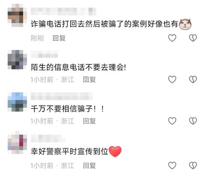Reply to the comment 幸好警察平时宣传到位

point(89,166)
